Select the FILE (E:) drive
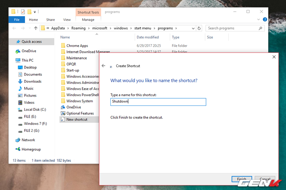286x190 pixels. (30, 117)
